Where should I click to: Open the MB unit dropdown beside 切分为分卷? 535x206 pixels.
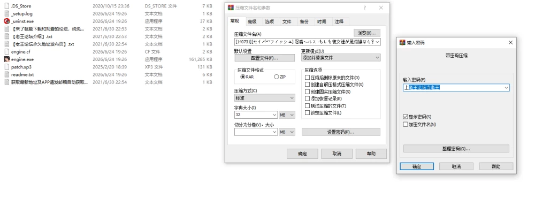pyautogui.click(x=287, y=132)
